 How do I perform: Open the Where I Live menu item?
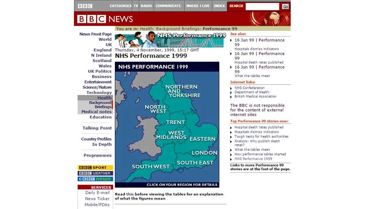[x=198, y=6]
